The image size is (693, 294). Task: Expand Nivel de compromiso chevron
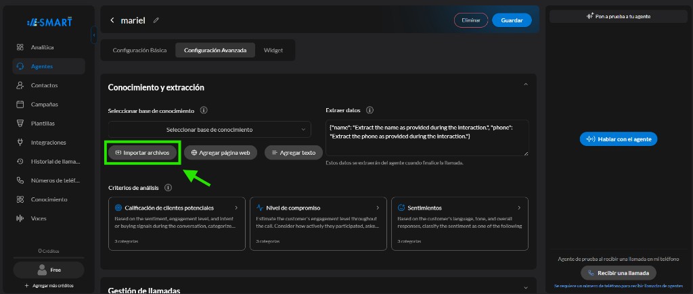coord(378,207)
